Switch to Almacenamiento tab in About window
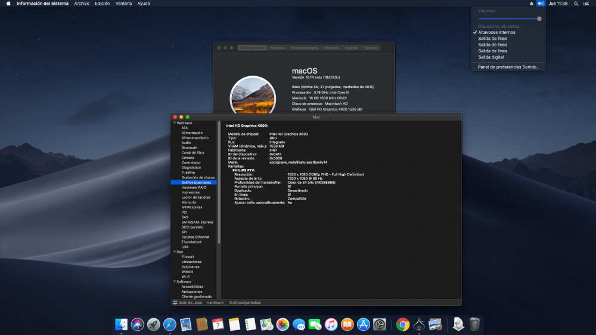 pos(305,48)
